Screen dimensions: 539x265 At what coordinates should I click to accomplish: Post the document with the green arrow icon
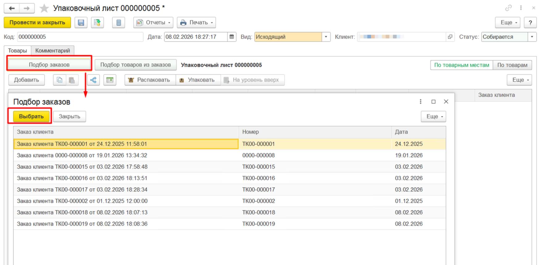pos(97,23)
